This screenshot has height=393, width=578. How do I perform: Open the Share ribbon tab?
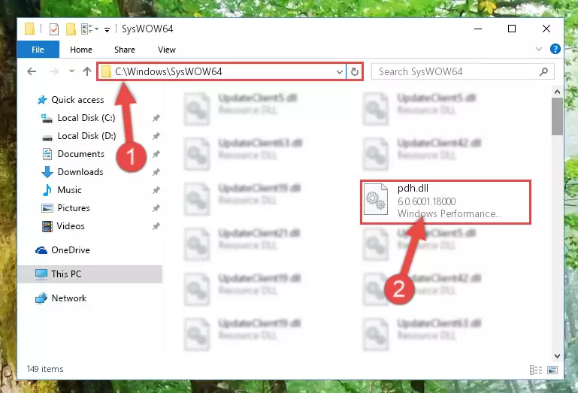(x=125, y=50)
